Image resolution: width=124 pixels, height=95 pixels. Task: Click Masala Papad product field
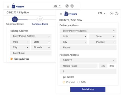tap(78, 66)
